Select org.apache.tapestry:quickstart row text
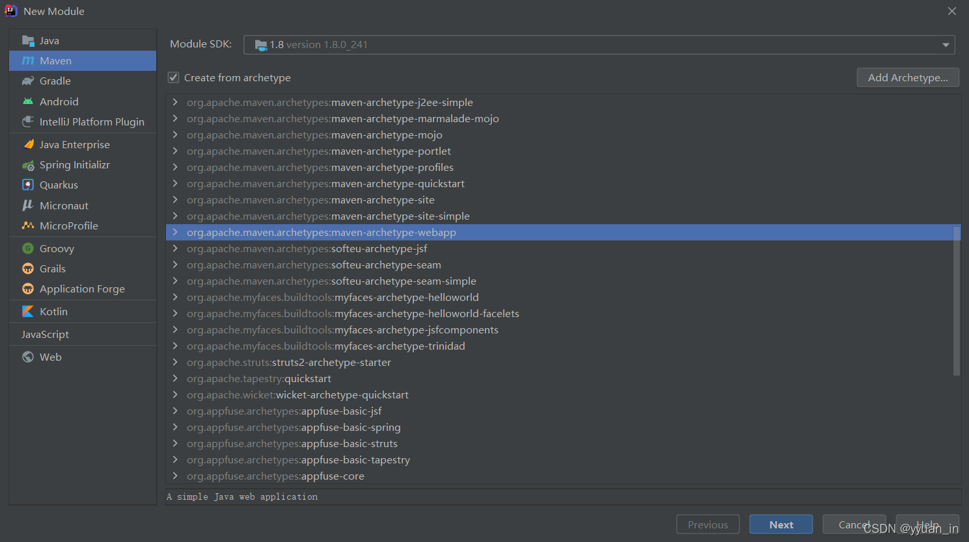Screen dimensions: 969x542 pos(259,379)
